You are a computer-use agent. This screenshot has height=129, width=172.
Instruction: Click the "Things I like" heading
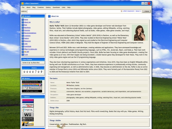click(54, 108)
